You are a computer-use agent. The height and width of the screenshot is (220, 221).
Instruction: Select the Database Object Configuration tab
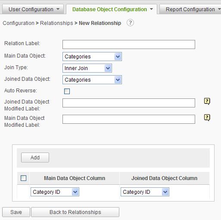click(112, 9)
